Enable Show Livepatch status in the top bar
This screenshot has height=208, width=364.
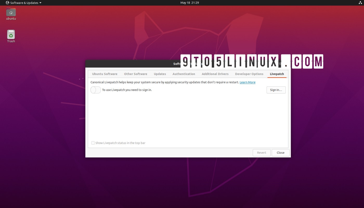(x=93, y=143)
